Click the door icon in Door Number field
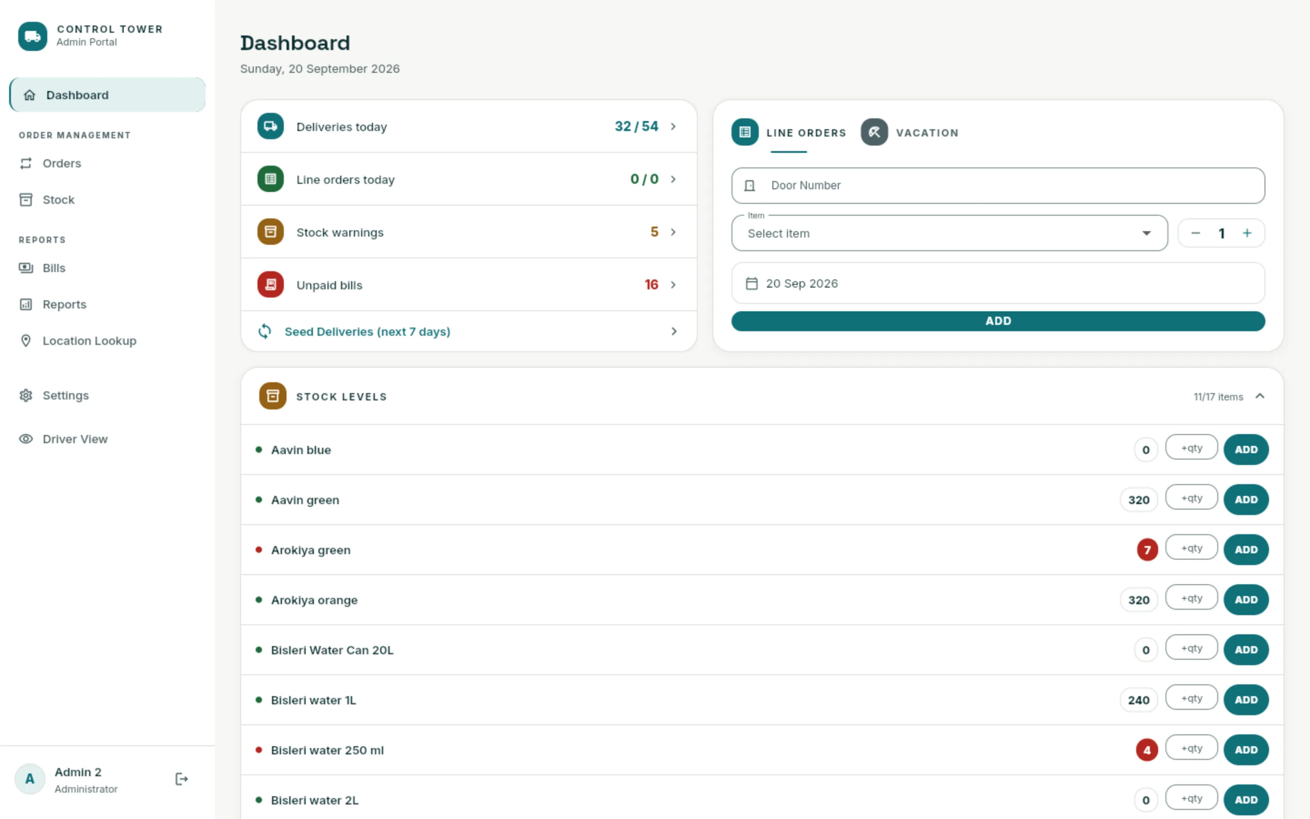The image size is (1310, 819). tap(749, 186)
